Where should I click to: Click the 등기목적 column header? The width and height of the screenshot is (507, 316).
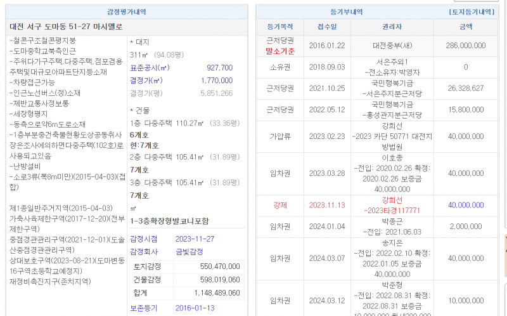click(x=279, y=27)
